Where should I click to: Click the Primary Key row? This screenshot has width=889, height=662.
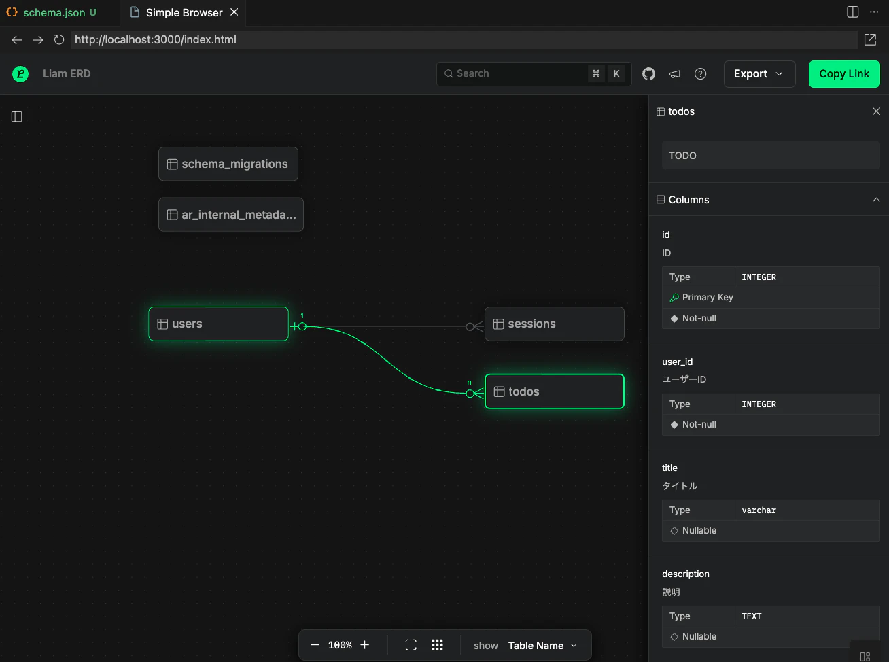point(771,298)
